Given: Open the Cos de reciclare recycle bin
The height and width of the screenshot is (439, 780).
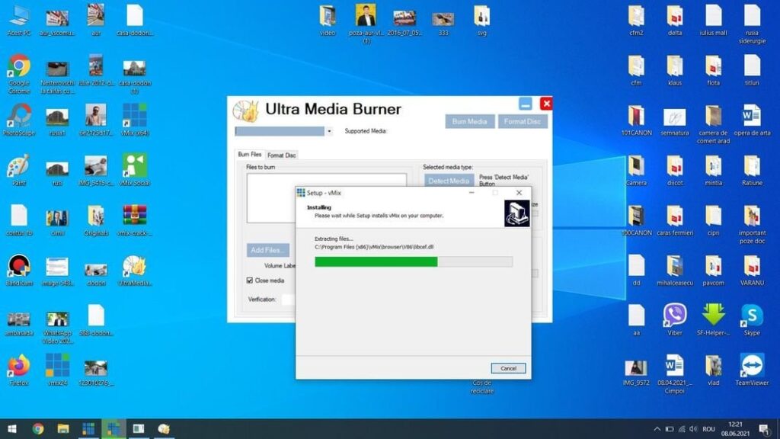Looking at the screenshot, I should point(481,386).
